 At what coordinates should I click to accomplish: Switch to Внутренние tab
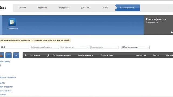coord(64,8)
